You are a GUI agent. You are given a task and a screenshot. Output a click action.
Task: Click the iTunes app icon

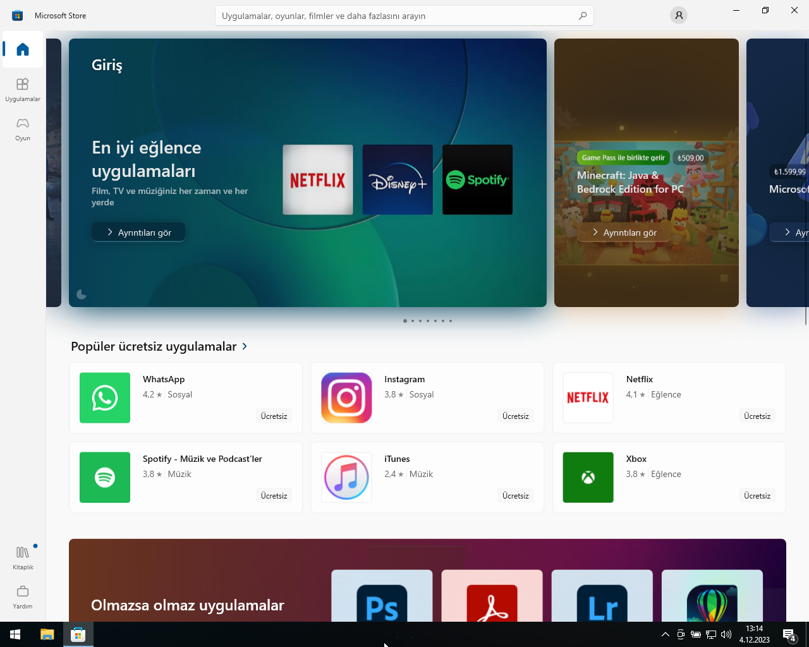click(346, 477)
